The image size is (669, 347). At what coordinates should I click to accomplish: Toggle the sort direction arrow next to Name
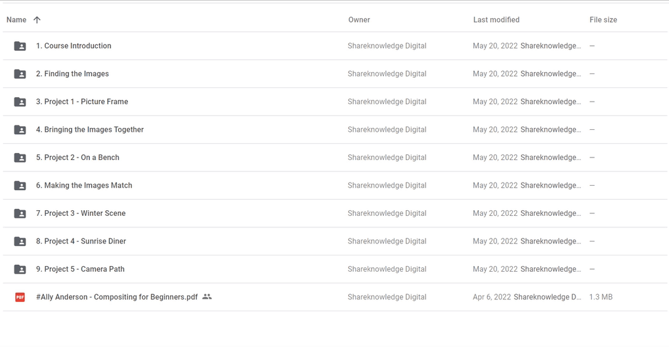(37, 20)
